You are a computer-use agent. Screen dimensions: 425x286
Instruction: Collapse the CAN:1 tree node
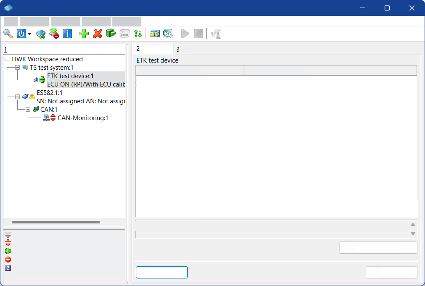pyautogui.click(x=28, y=110)
